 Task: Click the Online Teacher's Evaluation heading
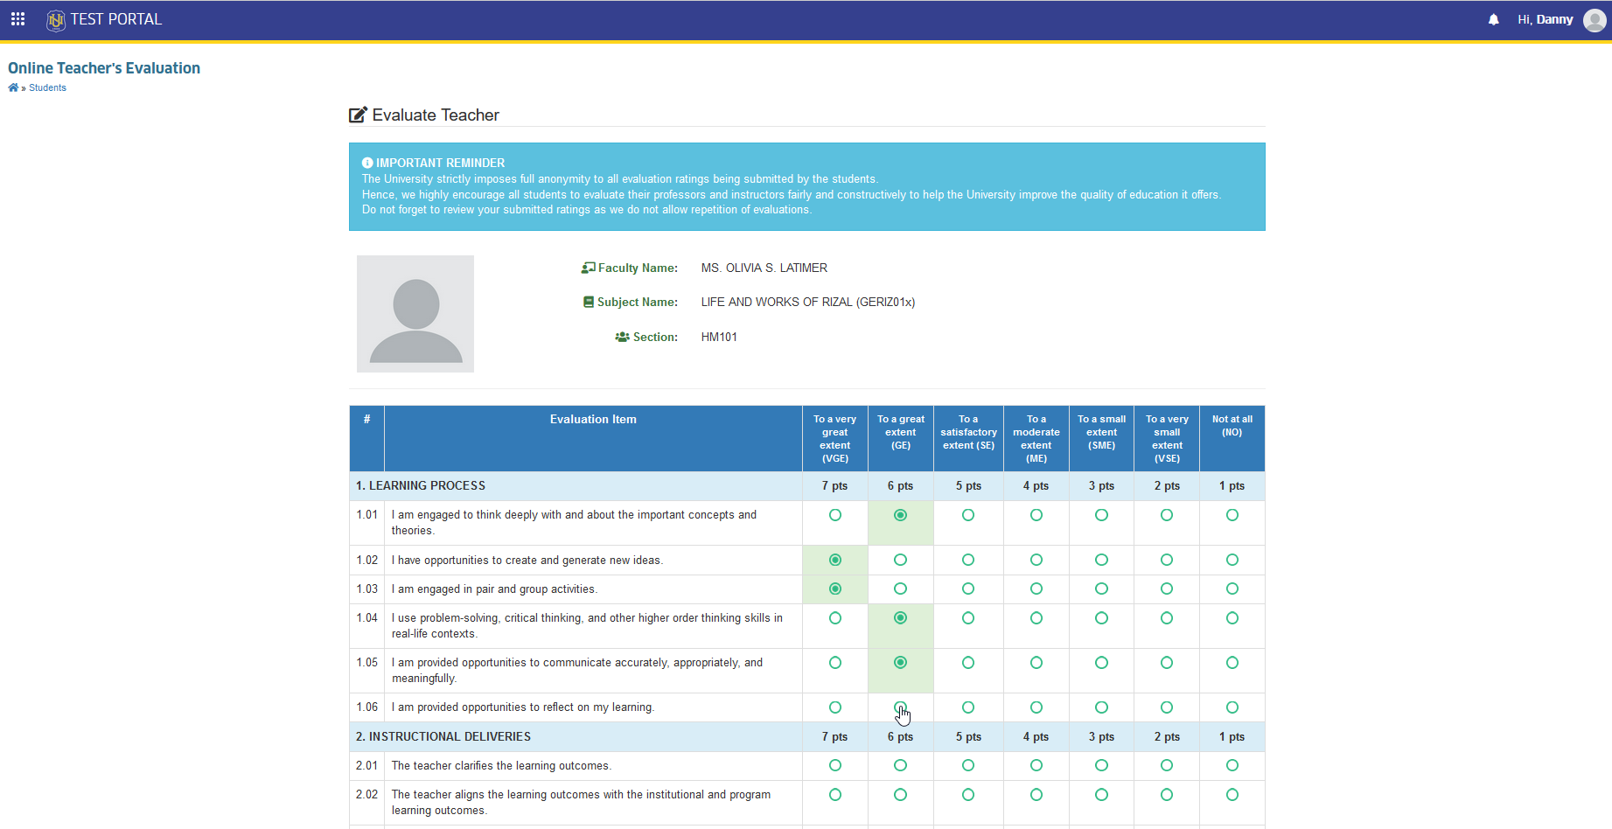[x=104, y=68]
